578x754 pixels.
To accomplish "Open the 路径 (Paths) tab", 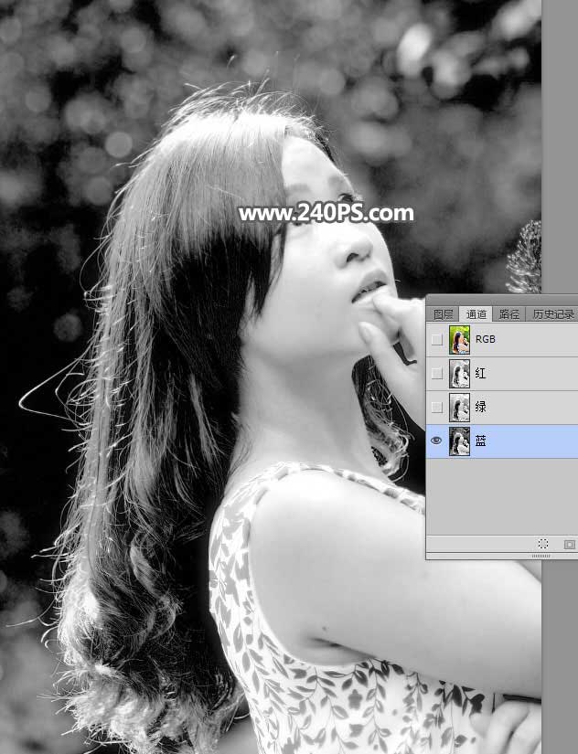I will [x=508, y=314].
